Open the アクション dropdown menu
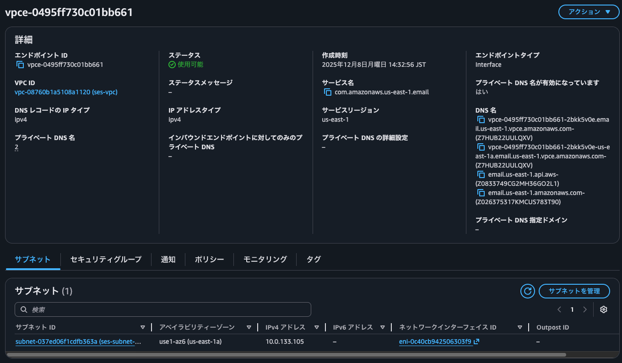Viewport: 622px width, 363px height. (589, 12)
